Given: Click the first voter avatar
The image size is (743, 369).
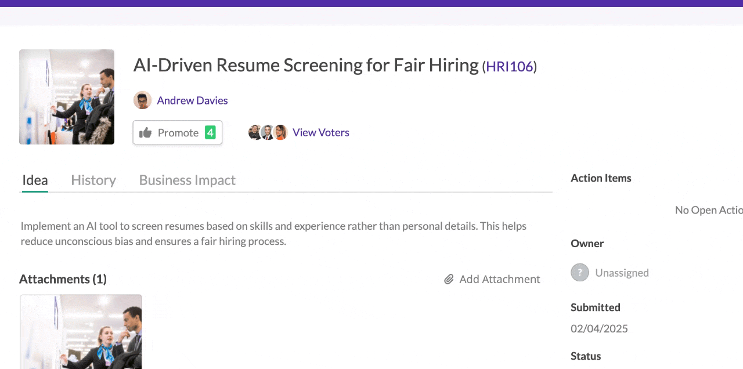Looking at the screenshot, I should click(255, 132).
